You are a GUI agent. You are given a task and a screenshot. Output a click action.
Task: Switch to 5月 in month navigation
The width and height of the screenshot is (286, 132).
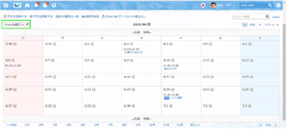[x=83, y=125]
